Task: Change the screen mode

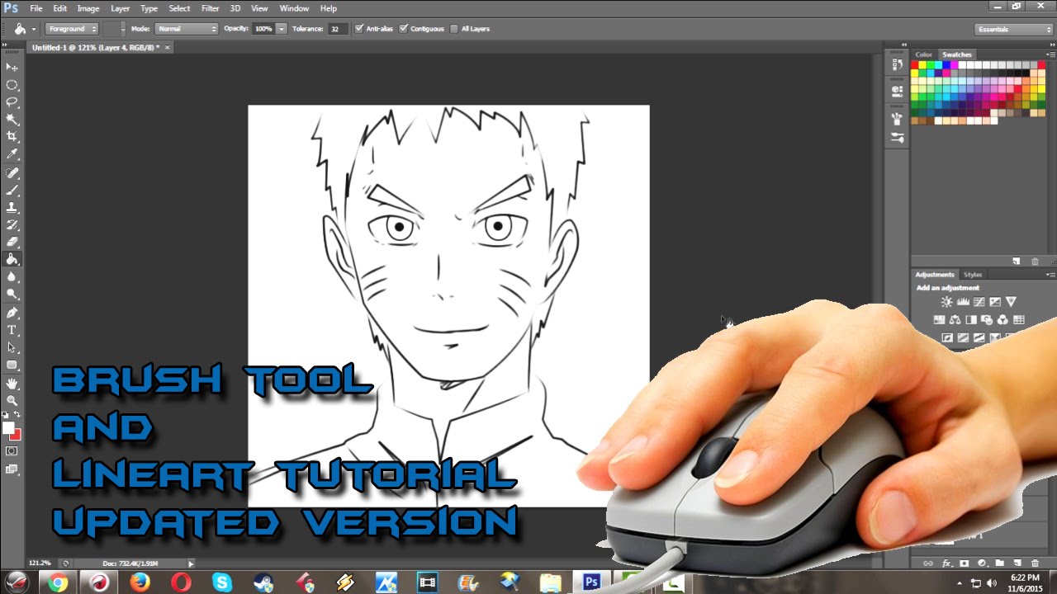Action: (x=12, y=469)
